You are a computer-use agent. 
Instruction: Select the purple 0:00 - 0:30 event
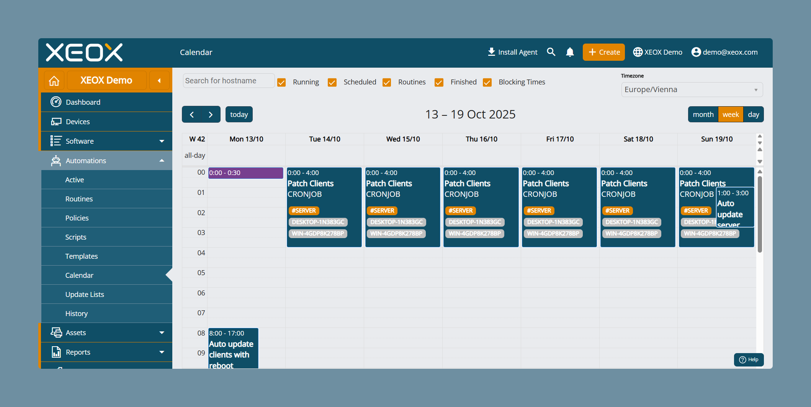pos(245,173)
